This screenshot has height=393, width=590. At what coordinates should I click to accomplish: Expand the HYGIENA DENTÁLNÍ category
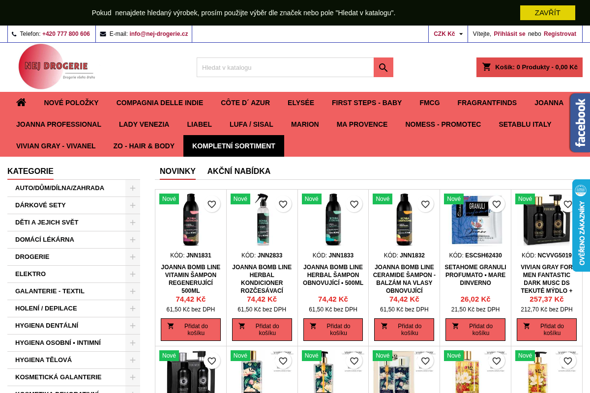point(133,326)
